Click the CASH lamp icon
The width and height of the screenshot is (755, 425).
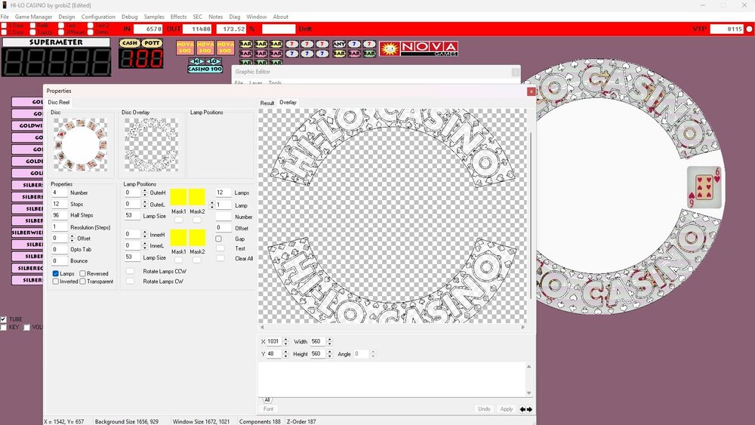(129, 43)
